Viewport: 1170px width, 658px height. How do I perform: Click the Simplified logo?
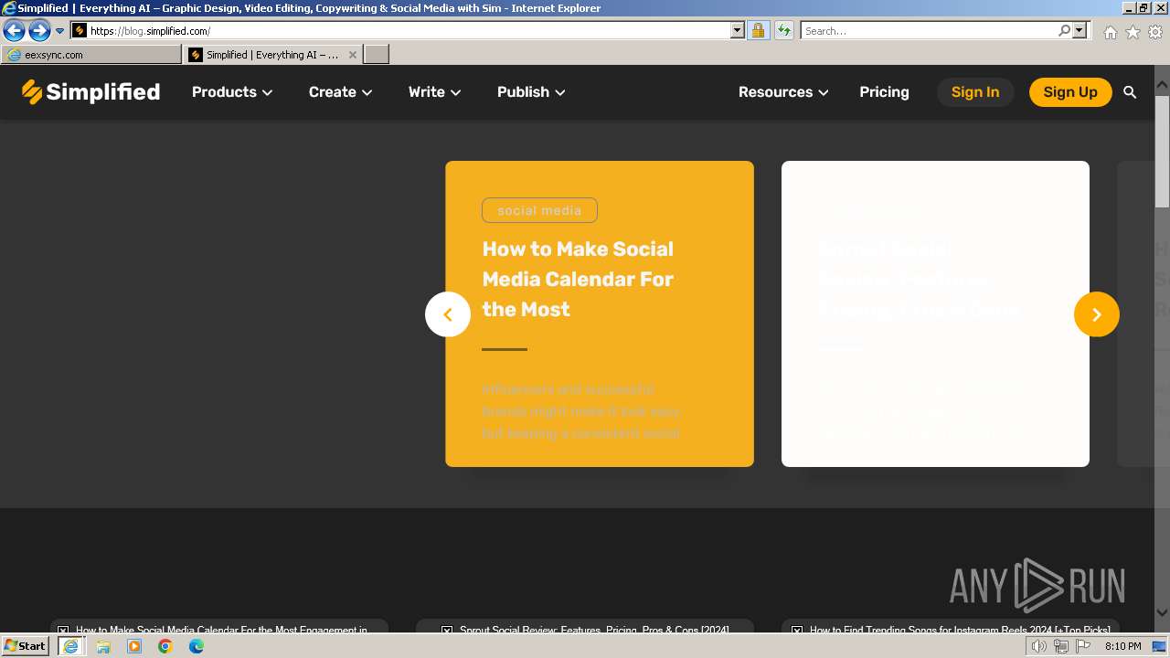click(90, 91)
